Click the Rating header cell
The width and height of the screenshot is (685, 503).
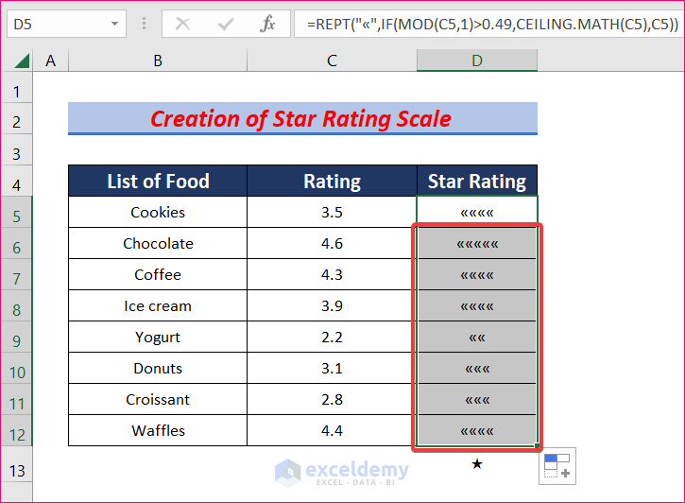coord(332,181)
